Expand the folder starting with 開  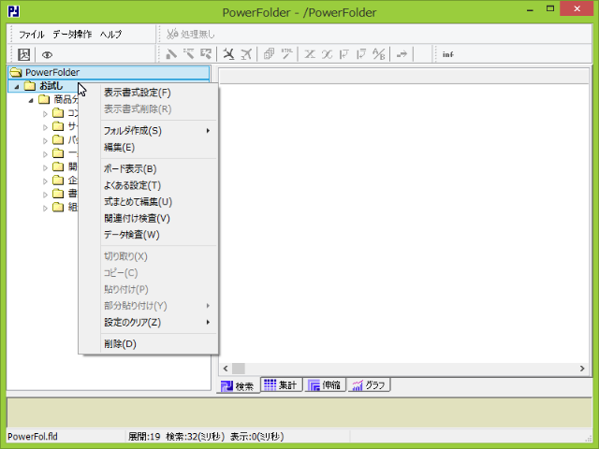45,167
